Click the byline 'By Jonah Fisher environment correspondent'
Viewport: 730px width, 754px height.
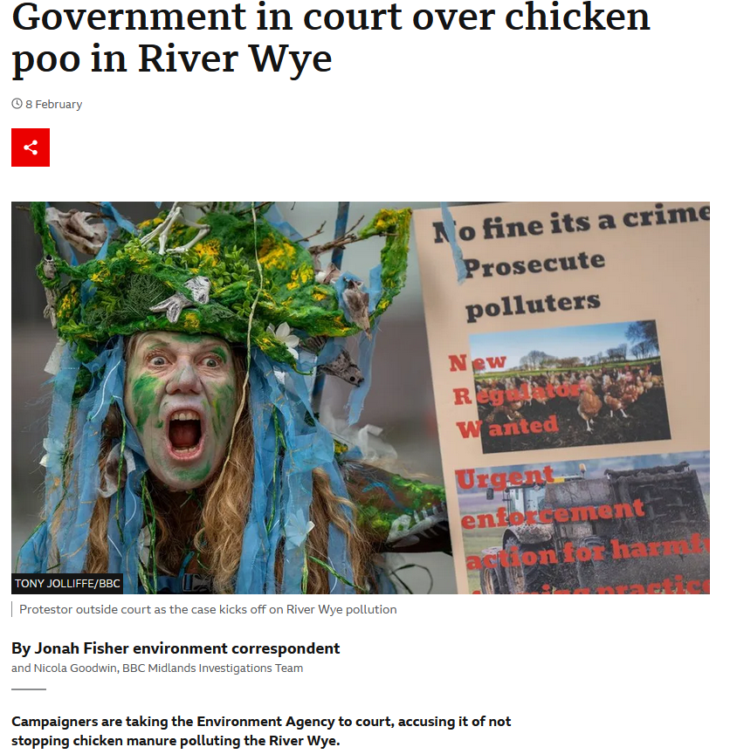[x=176, y=648]
